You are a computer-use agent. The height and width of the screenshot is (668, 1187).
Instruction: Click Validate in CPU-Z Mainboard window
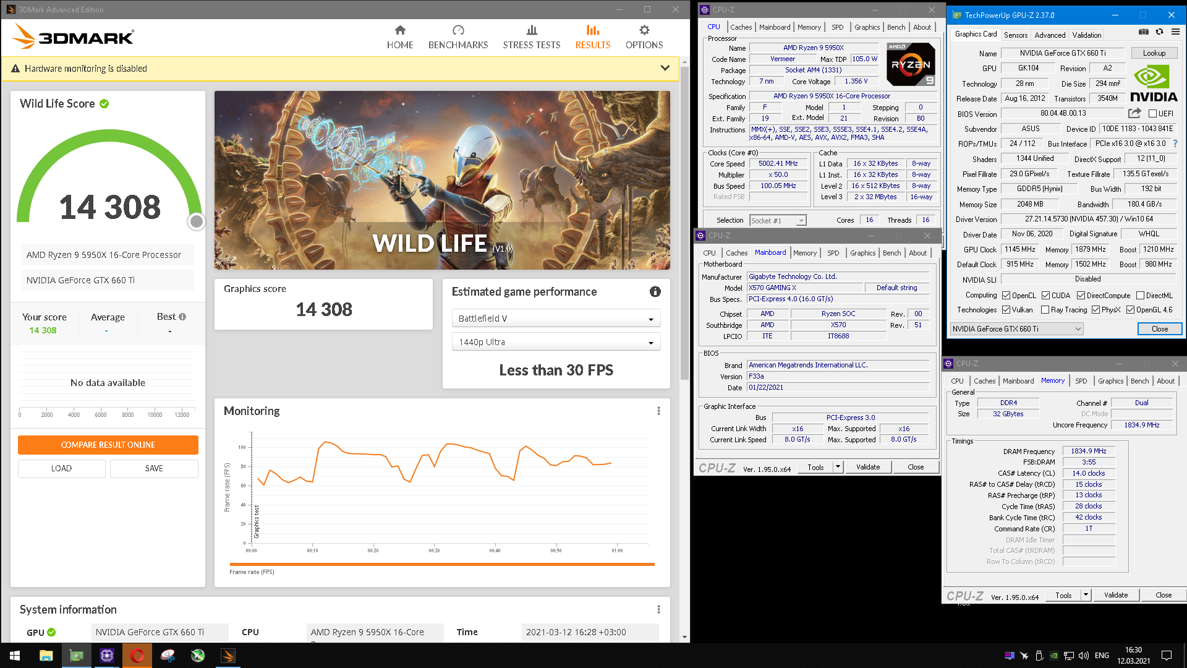point(868,467)
